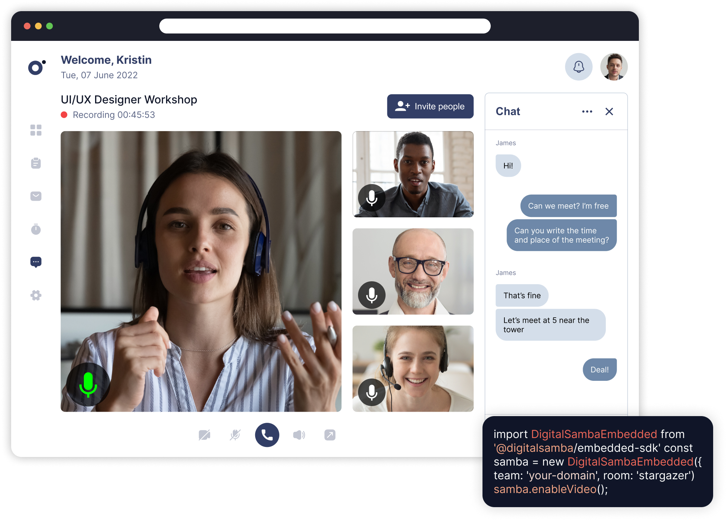Click the green microphone on main video
This screenshot has width=728, height=522.
88,385
